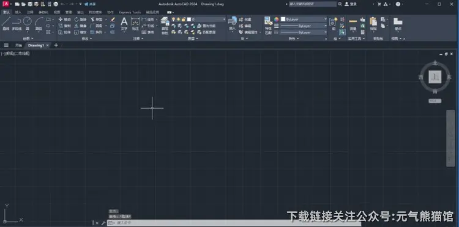Click the 登录 (Sign in) button
459x227 pixels.
click(x=351, y=4)
